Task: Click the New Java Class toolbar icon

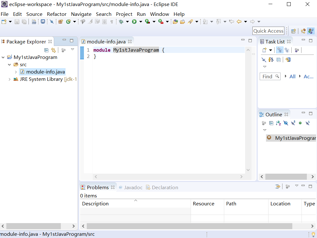Action: coord(68,22)
